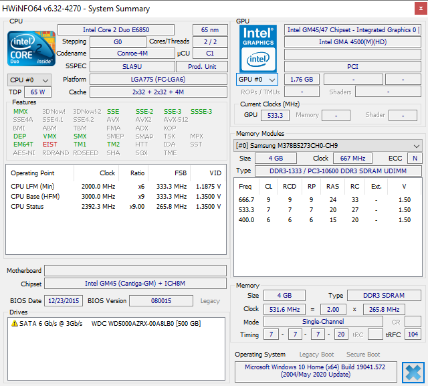Close the System Summary window
This screenshot has height=386, width=428.
(421, 9)
